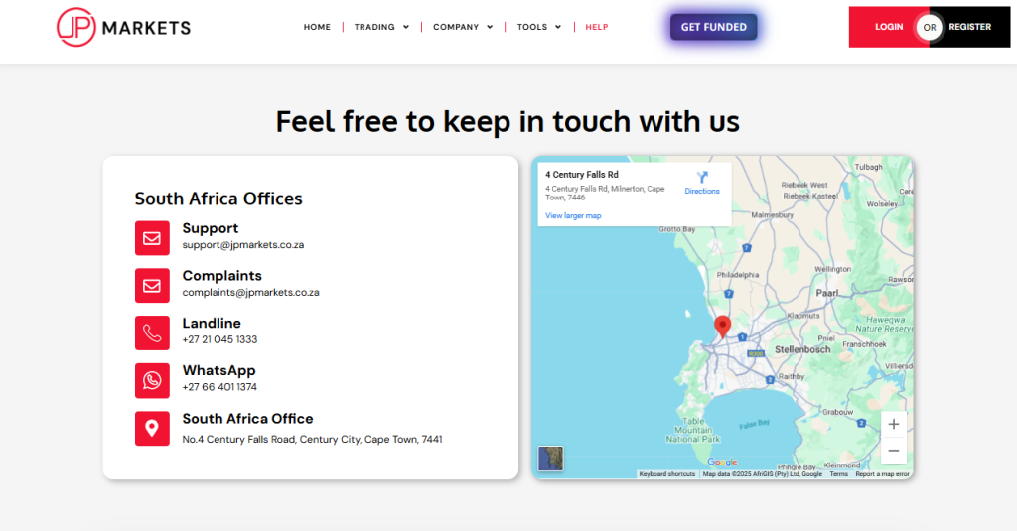Click the Register button
The width and height of the screenshot is (1017, 531).
(x=969, y=27)
